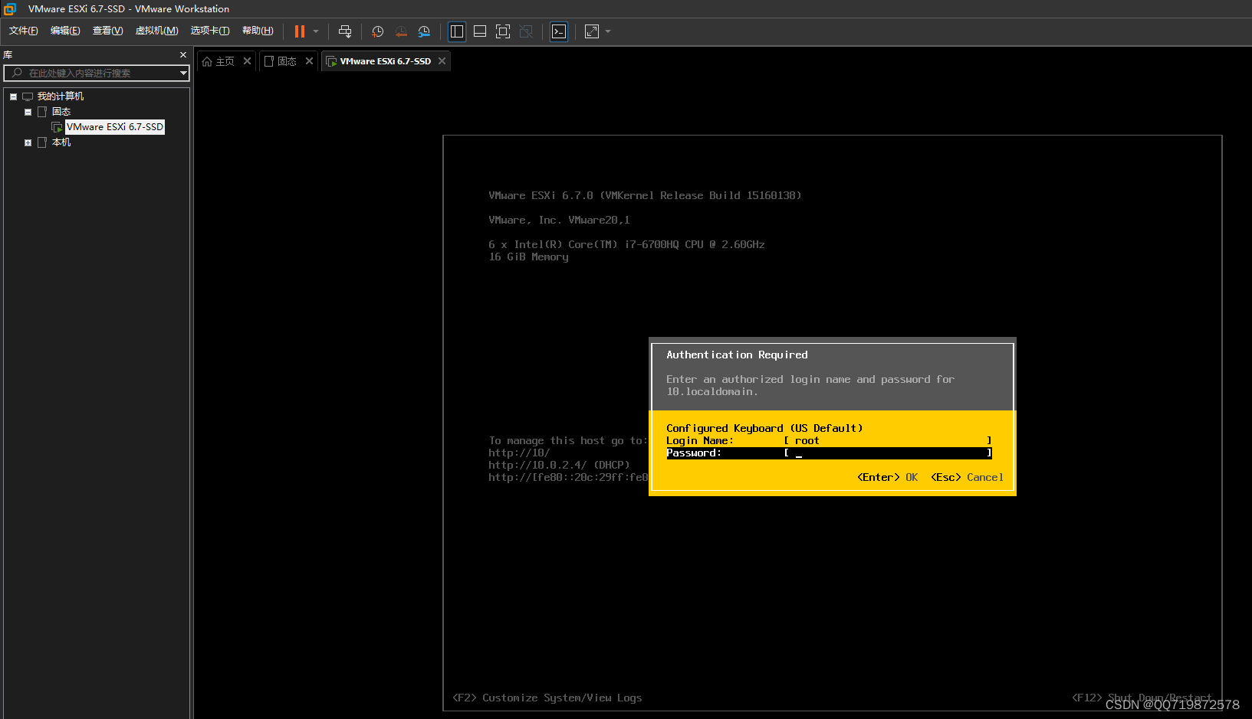
Task: Click the 16 GiB Memory line
Action: (x=528, y=257)
